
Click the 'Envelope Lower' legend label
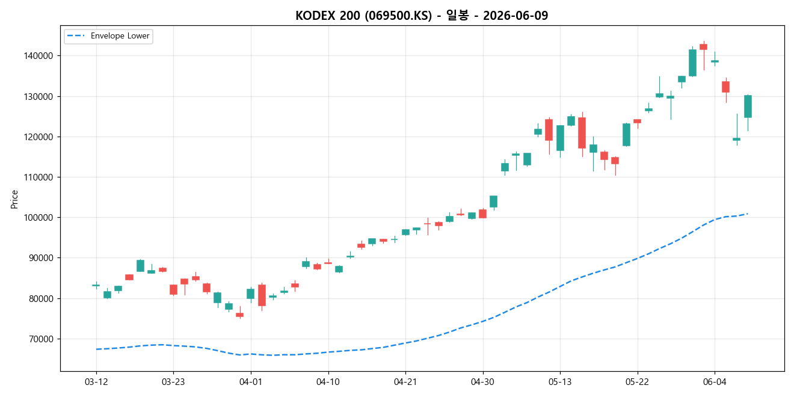click(x=120, y=36)
